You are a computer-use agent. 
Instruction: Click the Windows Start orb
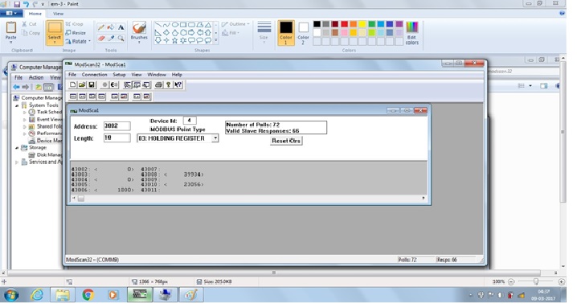[x=12, y=295]
